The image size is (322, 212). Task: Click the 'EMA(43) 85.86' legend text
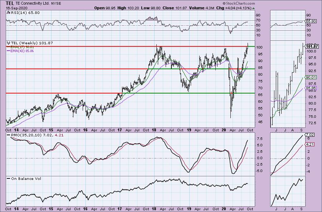pos(23,51)
